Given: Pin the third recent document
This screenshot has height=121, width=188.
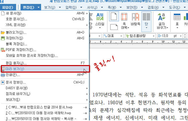Looking at the screenshot, I should point(85,119).
